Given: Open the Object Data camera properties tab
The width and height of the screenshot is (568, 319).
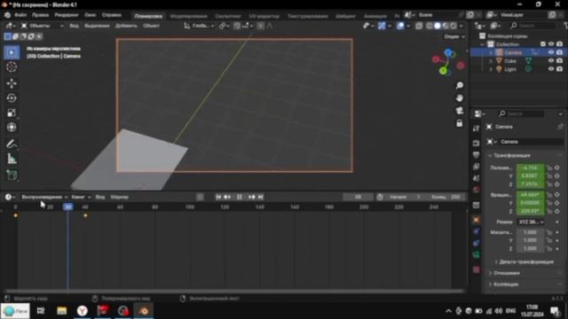Looking at the screenshot, I should coord(476,255).
